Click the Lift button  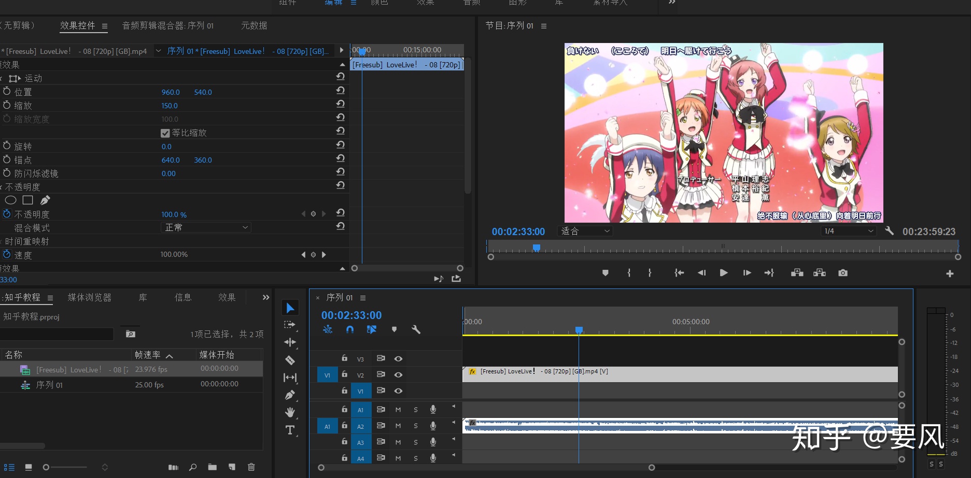click(797, 273)
